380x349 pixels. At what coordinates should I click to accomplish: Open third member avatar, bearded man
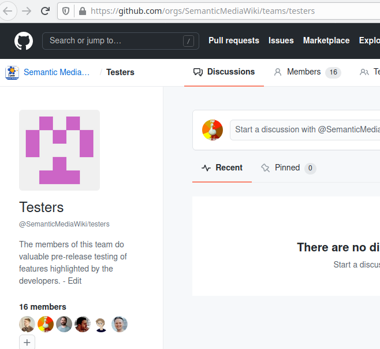coord(64,324)
